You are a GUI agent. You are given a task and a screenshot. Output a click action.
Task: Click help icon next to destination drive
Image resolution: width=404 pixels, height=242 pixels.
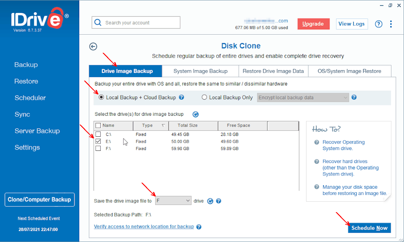219,201
